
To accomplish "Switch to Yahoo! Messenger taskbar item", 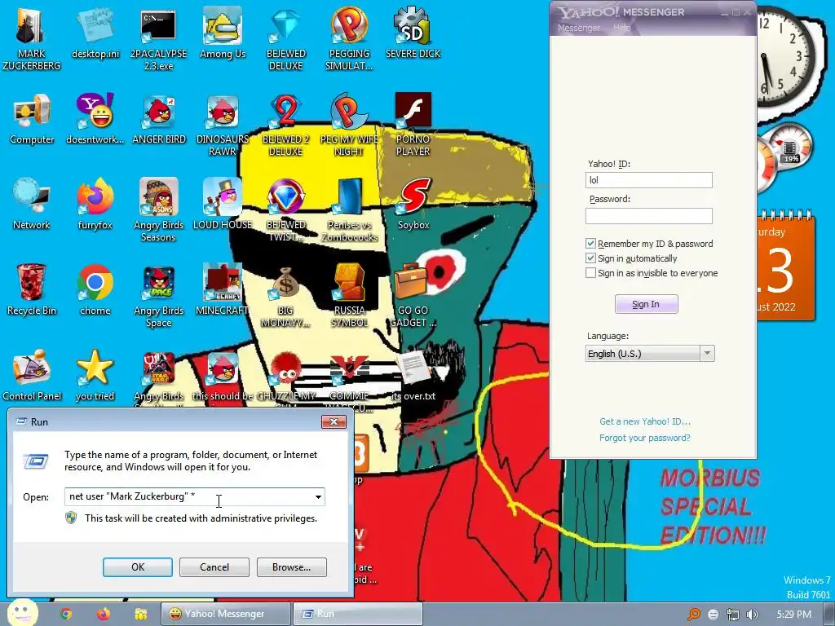I will [x=226, y=614].
